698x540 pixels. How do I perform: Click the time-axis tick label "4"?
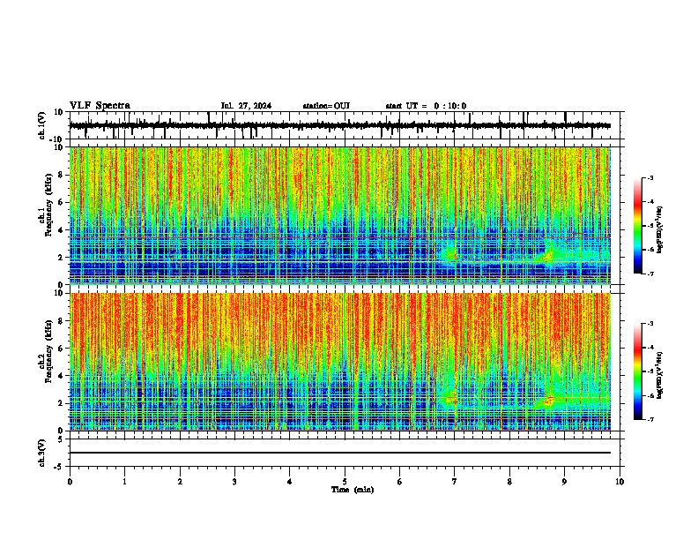coord(289,482)
